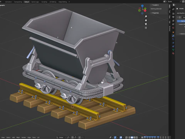Open the View Layer properties tab icon
This screenshot has width=185, height=139.
tap(173, 20)
